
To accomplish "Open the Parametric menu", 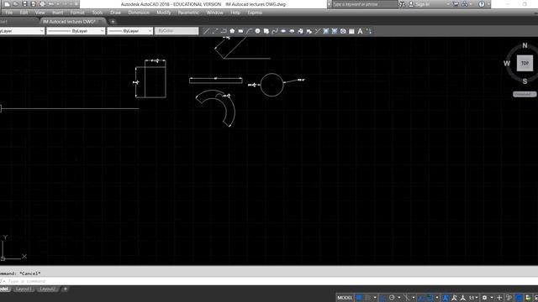I will pyautogui.click(x=188, y=13).
